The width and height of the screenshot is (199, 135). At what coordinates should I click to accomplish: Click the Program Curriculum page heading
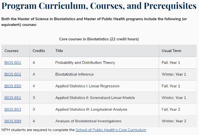pyautogui.click(x=99, y=6)
